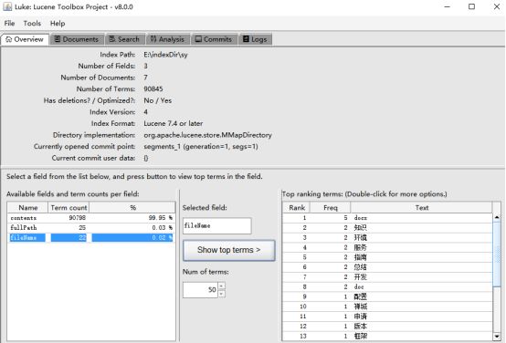Minimize the Luke window
Screen dimensions: 506x343
point(447,6)
